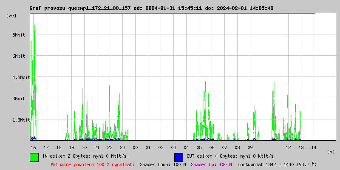340x170 pixels.
Task: Select the 20 hour mark on x-axis
Action: 84,147
